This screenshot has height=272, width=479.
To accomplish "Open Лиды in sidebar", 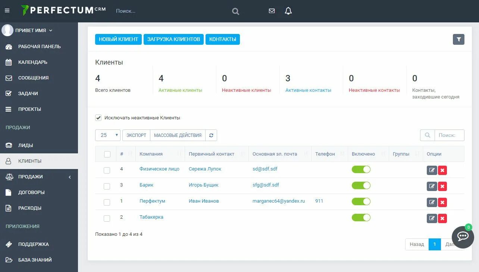I will (x=39, y=146).
